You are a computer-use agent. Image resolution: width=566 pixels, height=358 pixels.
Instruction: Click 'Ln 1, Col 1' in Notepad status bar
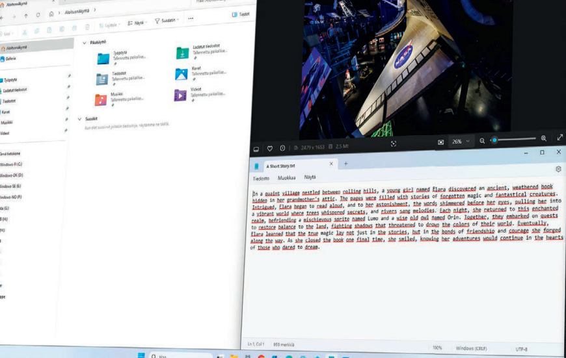pyautogui.click(x=256, y=344)
